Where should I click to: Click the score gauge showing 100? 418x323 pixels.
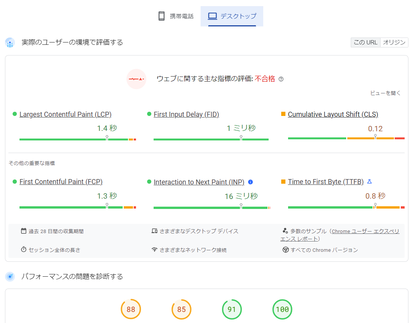click(x=282, y=309)
